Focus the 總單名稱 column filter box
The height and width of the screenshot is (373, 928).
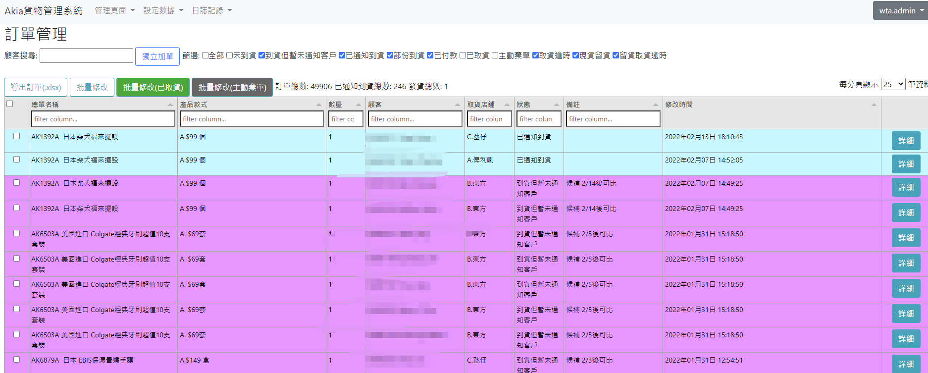pyautogui.click(x=103, y=119)
